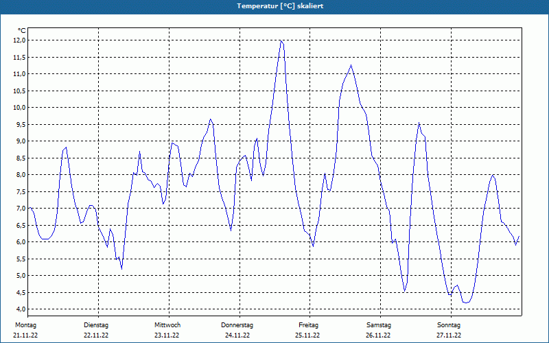Image resolution: width=549 pixels, height=343 pixels.
Task: Click the chart title 'Temperatur [°C] skaliert'
Action: coord(280,6)
